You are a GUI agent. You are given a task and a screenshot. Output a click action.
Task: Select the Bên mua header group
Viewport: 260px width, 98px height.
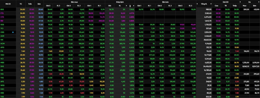[74, 2]
